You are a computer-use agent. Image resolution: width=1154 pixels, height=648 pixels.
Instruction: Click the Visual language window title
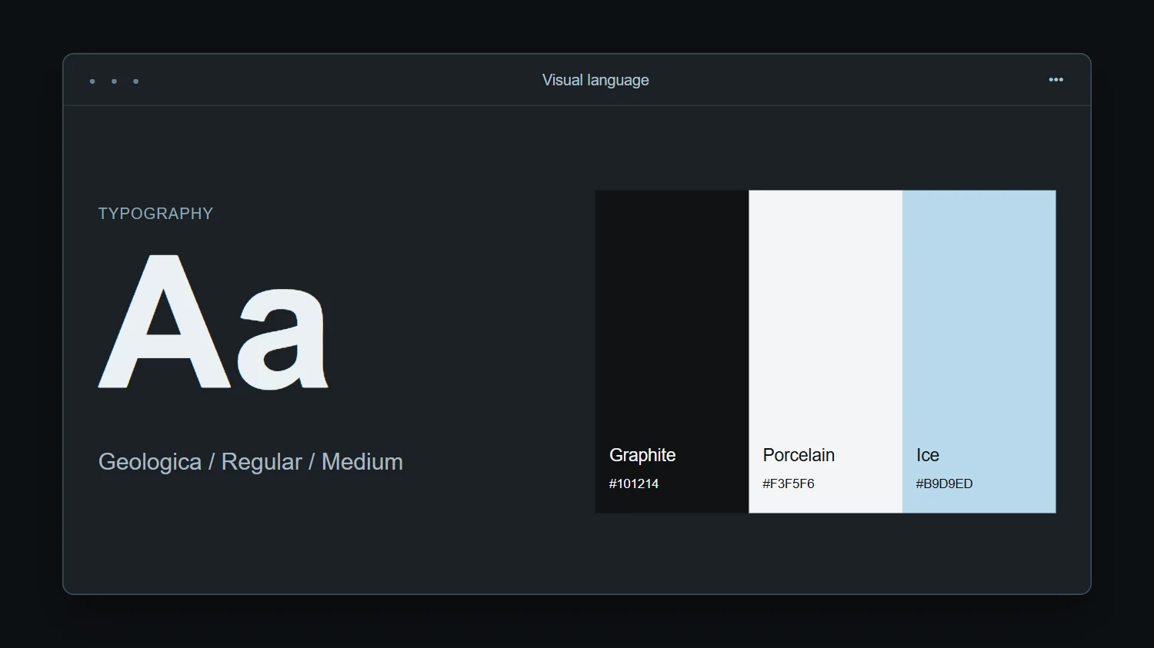(x=595, y=80)
